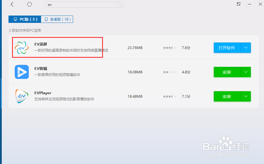Image resolution: width=264 pixels, height=164 pixels.
Task: Switch to the 安卓版 (18) tab
Action: click(x=57, y=19)
